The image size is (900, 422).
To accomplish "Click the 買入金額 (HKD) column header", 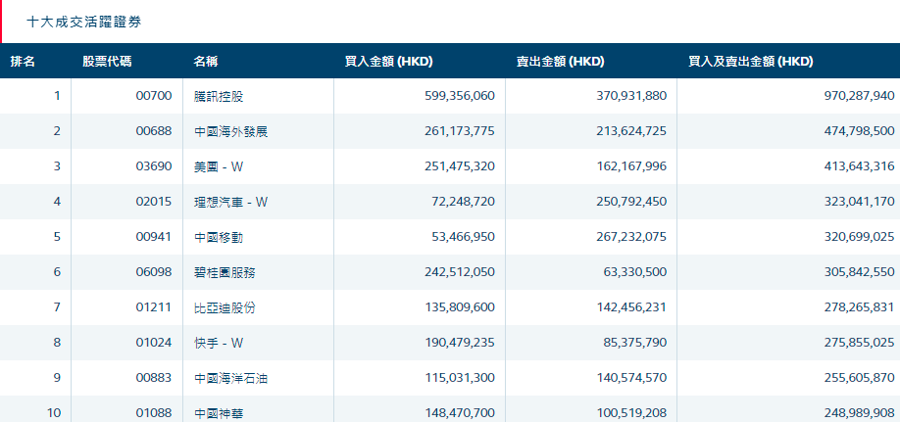I will pyautogui.click(x=388, y=62).
